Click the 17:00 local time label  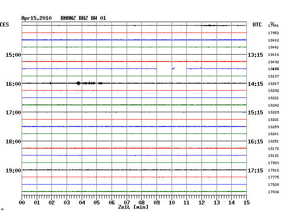pos(13,113)
